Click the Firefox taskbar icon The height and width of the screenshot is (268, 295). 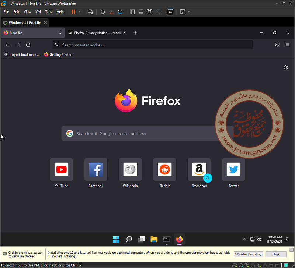click(179, 239)
